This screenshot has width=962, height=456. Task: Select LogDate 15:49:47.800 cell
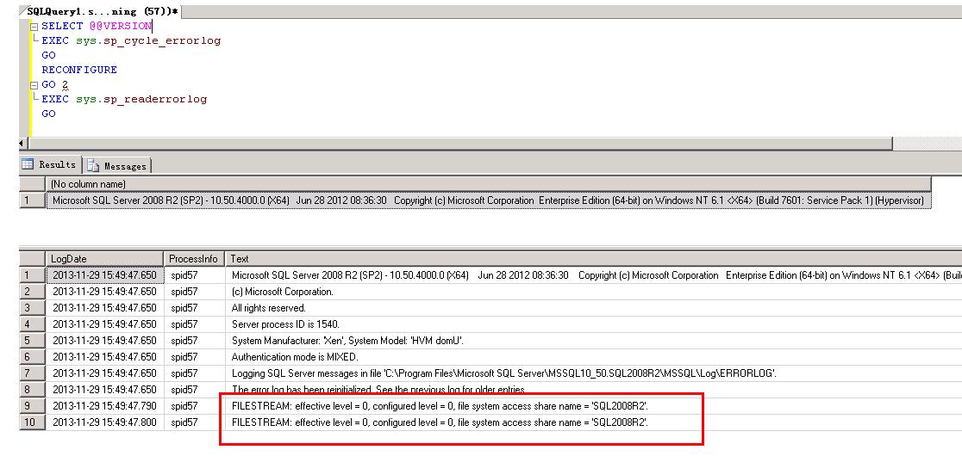tap(105, 422)
